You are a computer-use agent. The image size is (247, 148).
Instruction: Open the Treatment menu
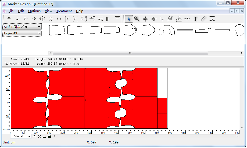(64, 11)
